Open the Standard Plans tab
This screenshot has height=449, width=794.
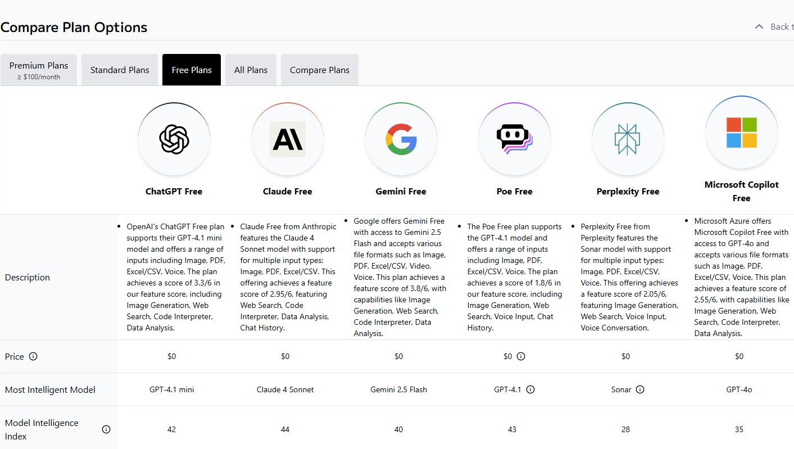[x=120, y=70]
